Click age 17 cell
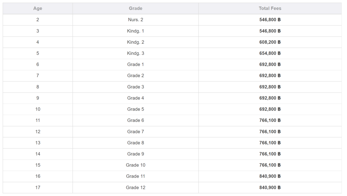This screenshot has width=347, height=196. (38, 187)
